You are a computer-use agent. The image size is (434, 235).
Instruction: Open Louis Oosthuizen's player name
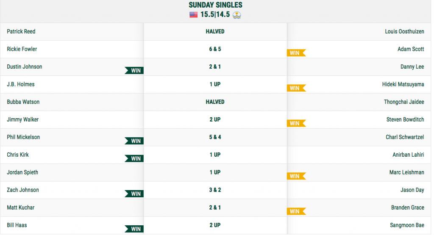tap(404, 31)
